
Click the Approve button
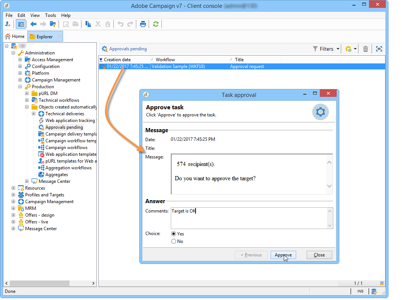coord(283,255)
